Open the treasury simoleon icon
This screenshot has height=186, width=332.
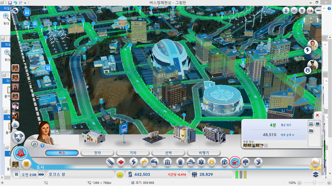tap(130, 174)
